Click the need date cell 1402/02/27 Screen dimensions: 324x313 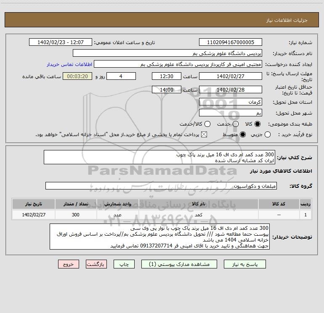click(x=34, y=215)
